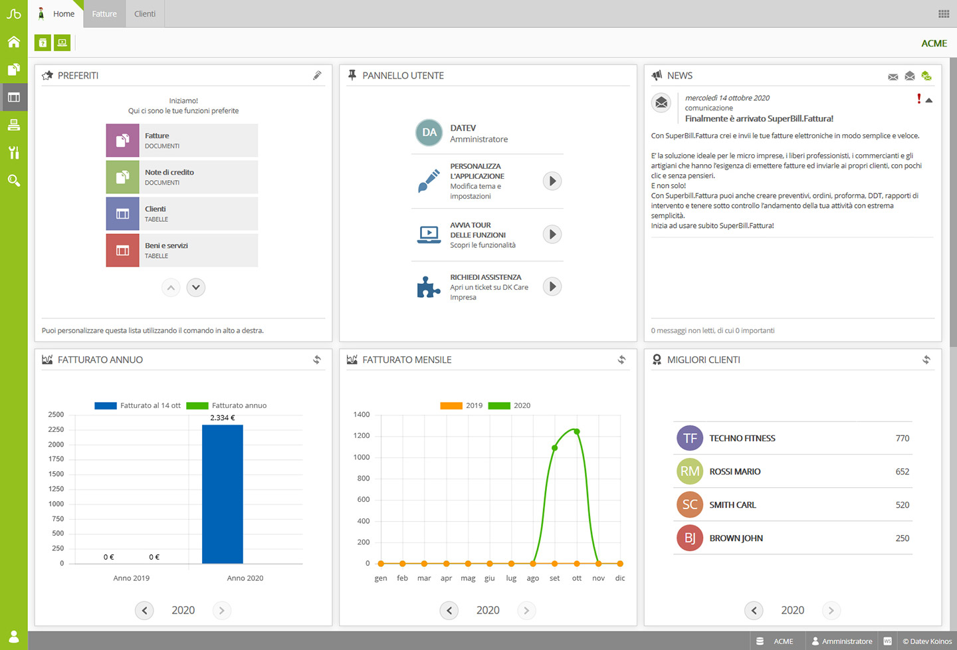This screenshot has width=957, height=650.
Task: Open the search magnifier in sidebar
Action: pos(13,180)
